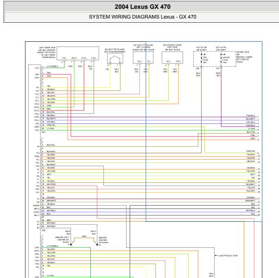Click "RED/BLU" at right-edge reference 4
279x278 pixels.
tap(251, 125)
